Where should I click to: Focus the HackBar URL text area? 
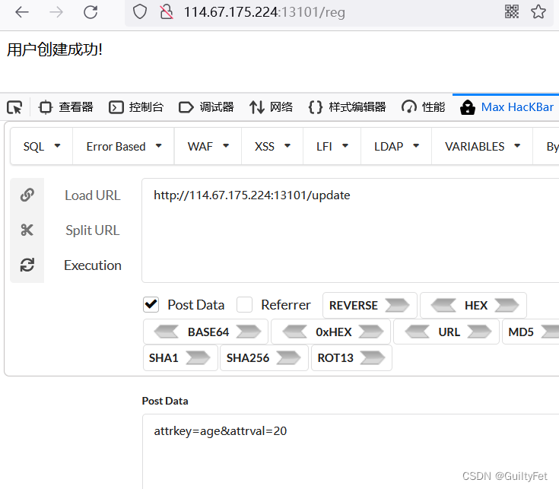pyautogui.click(x=350, y=230)
